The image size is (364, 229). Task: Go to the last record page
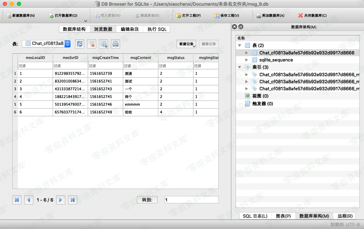(x=73, y=200)
